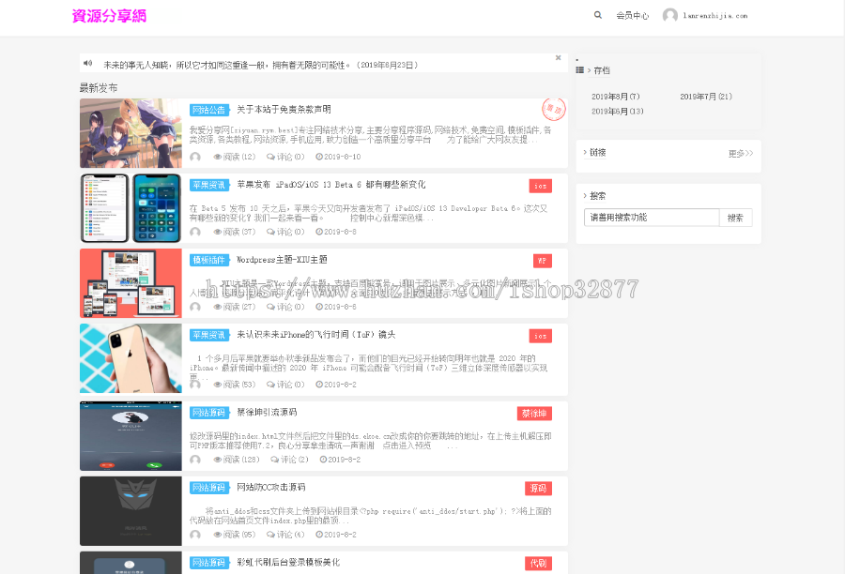This screenshot has width=845, height=574.
Task: Open article 网站防CC攻击源码
Action: tap(271, 487)
